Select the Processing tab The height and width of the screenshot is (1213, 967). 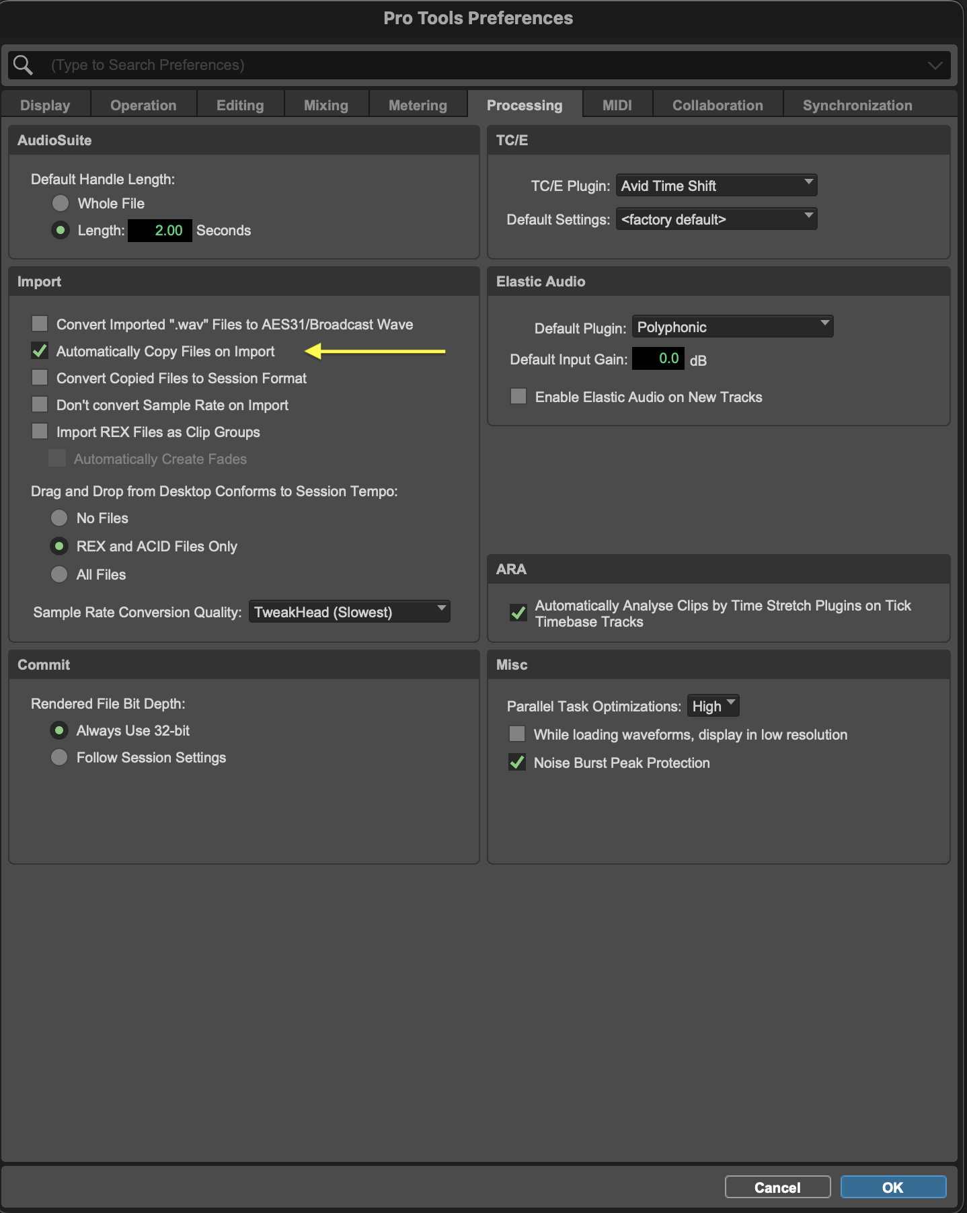pos(525,105)
